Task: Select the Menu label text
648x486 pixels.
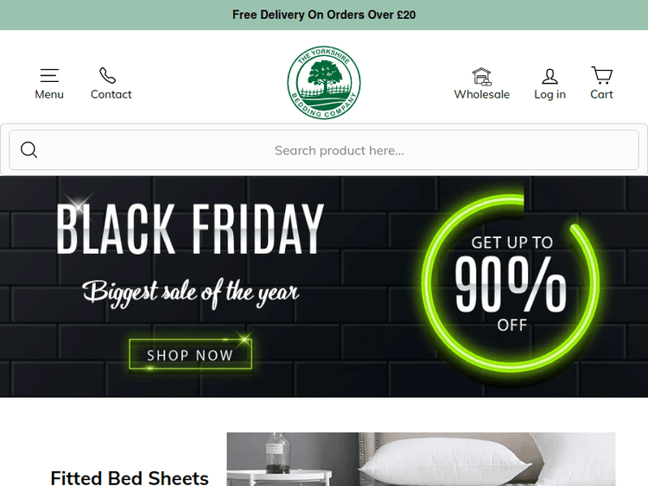Action: (49, 95)
